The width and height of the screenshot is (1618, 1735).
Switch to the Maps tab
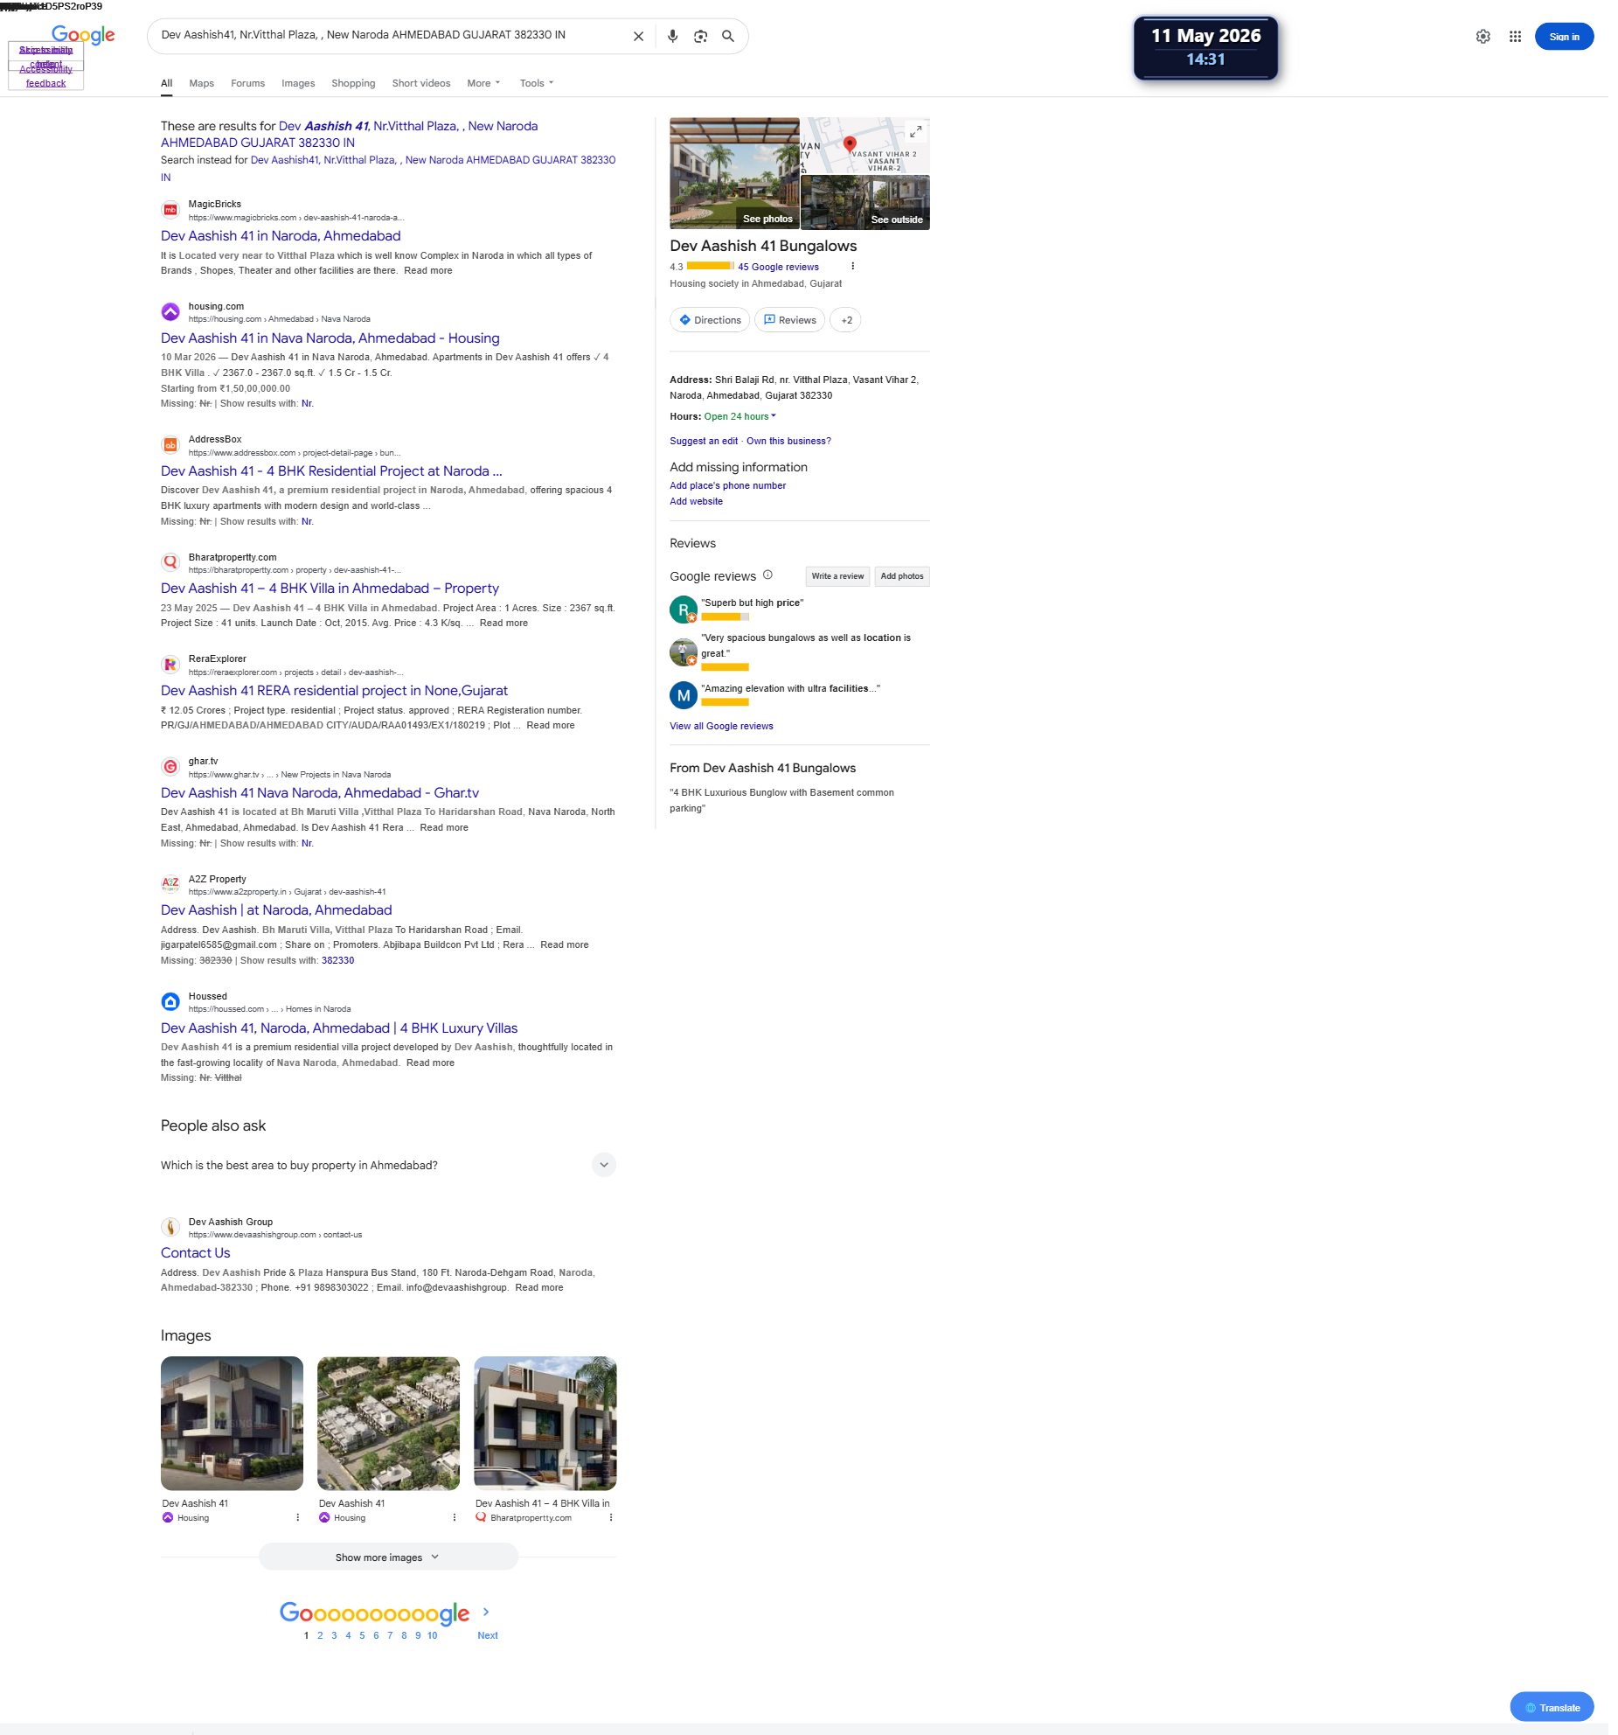point(201,84)
